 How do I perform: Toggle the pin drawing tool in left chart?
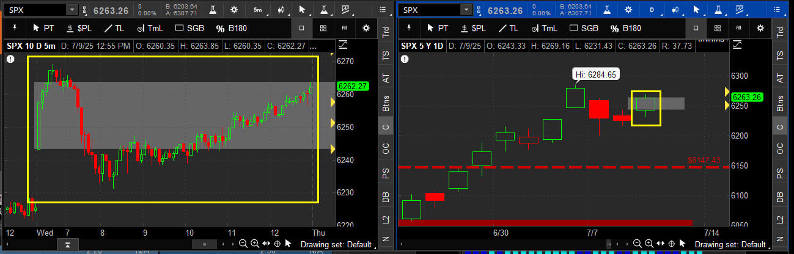click(13, 28)
